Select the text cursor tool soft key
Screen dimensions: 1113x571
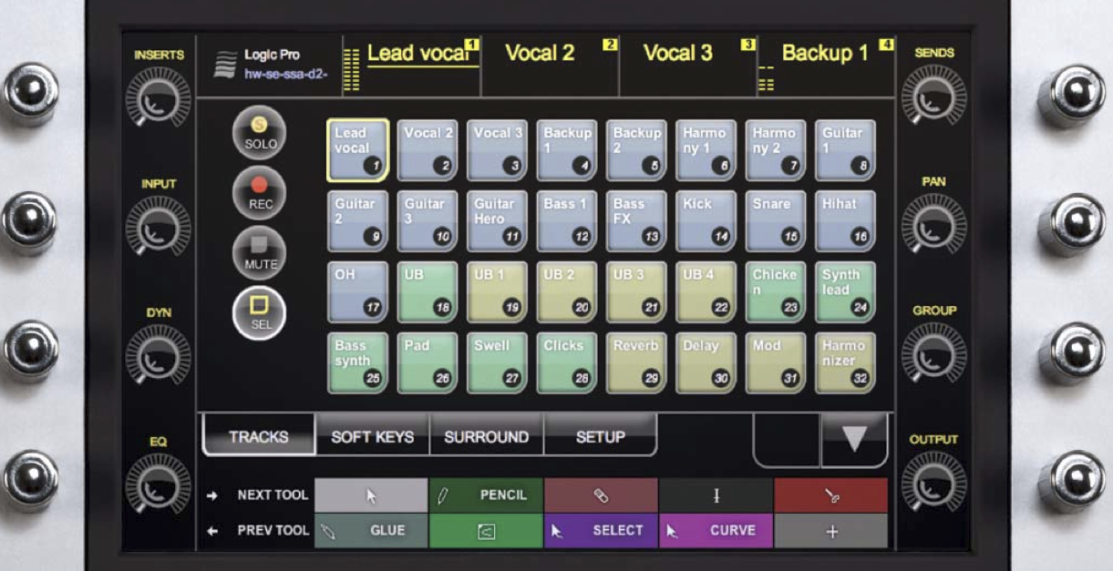(x=716, y=495)
